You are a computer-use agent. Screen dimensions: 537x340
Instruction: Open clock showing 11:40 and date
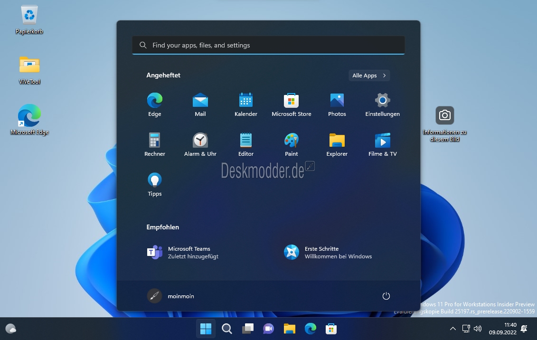click(x=502, y=329)
